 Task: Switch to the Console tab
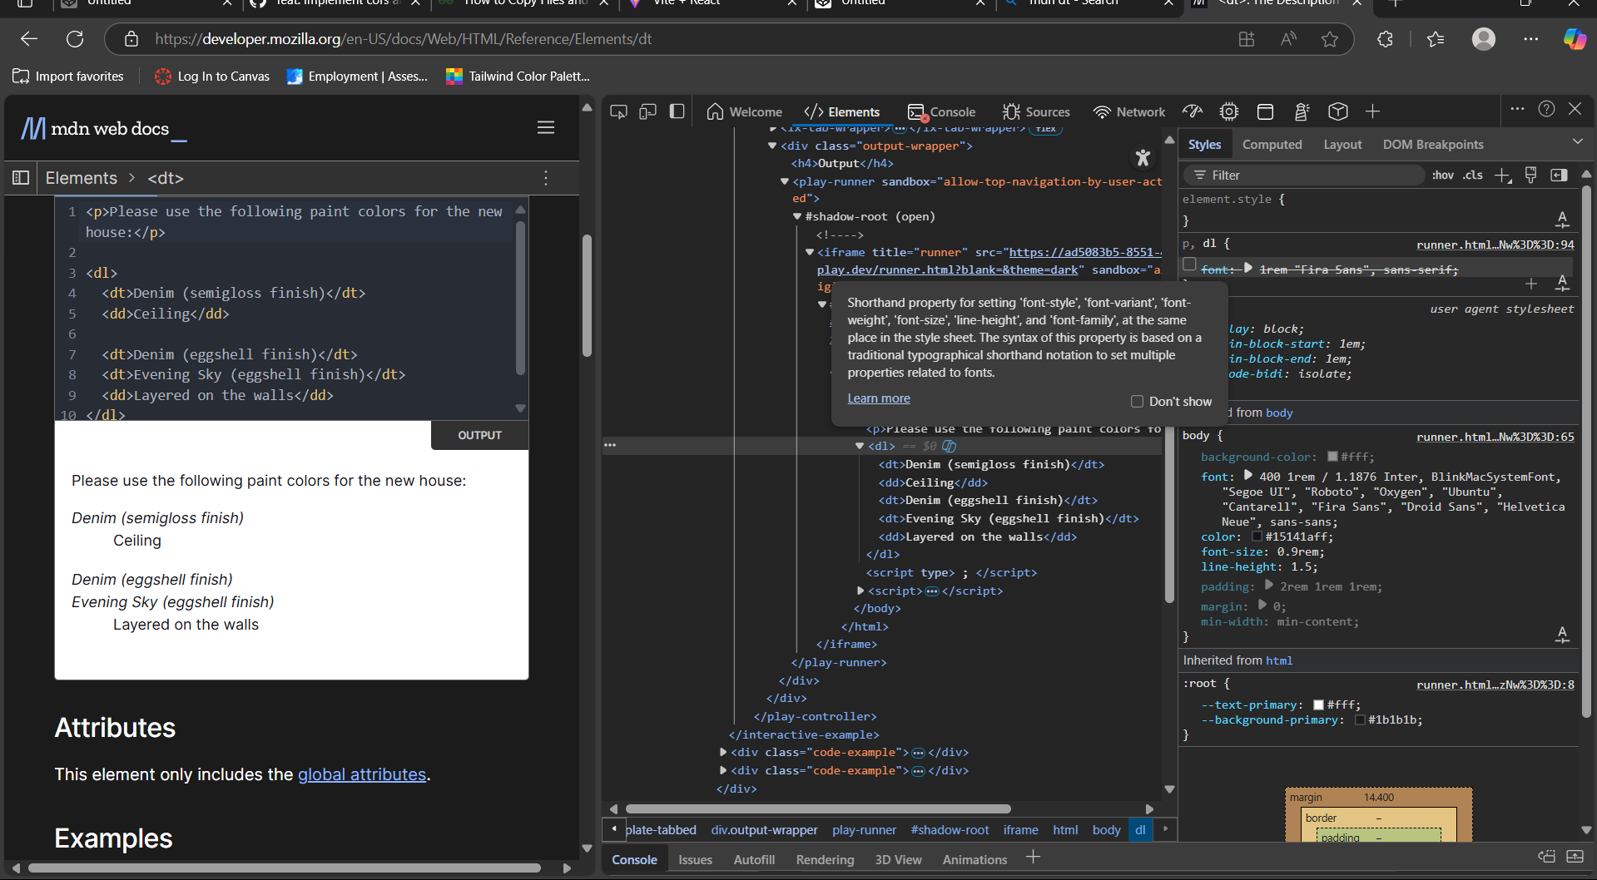click(x=942, y=111)
